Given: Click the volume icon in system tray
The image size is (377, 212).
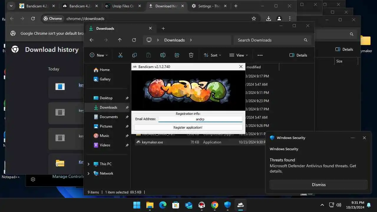Looking at the screenshot, I should [x=338, y=205].
